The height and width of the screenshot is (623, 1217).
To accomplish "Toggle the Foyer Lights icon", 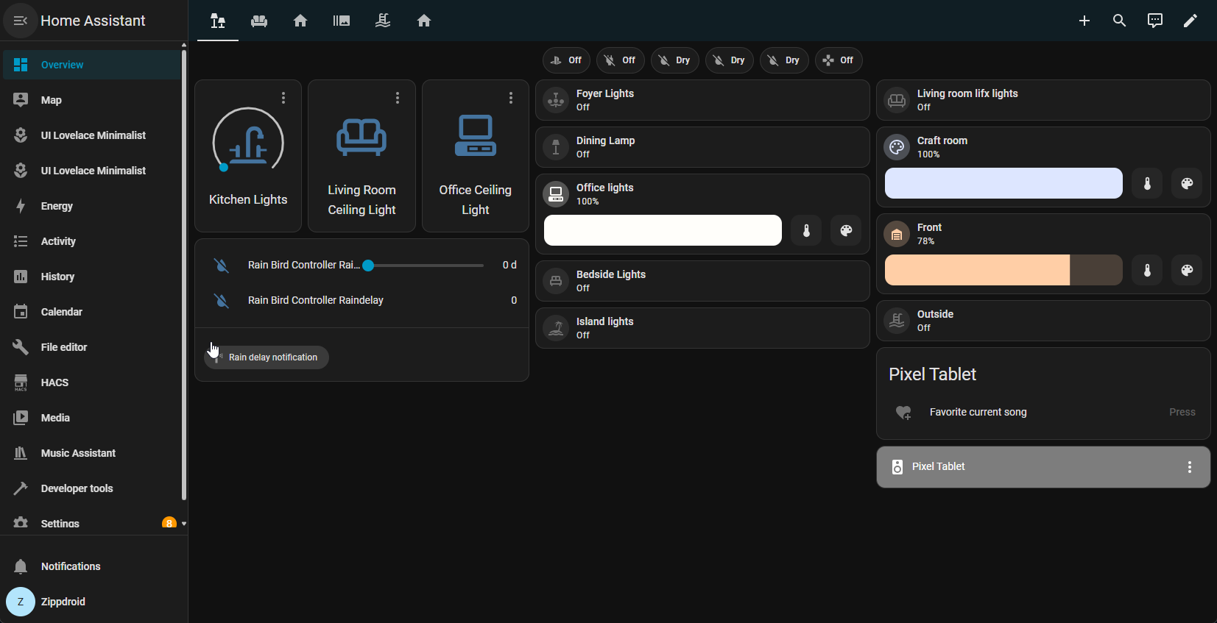I will 556,100.
